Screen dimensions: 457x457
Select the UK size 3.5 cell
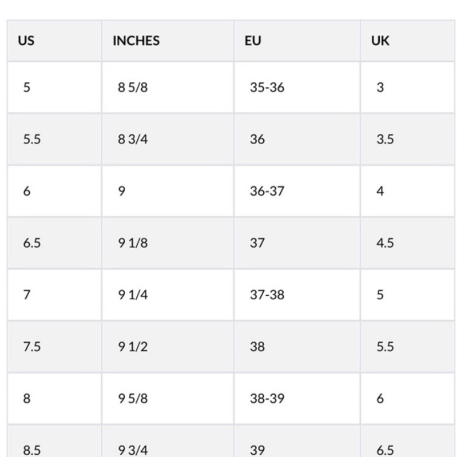[408, 139]
